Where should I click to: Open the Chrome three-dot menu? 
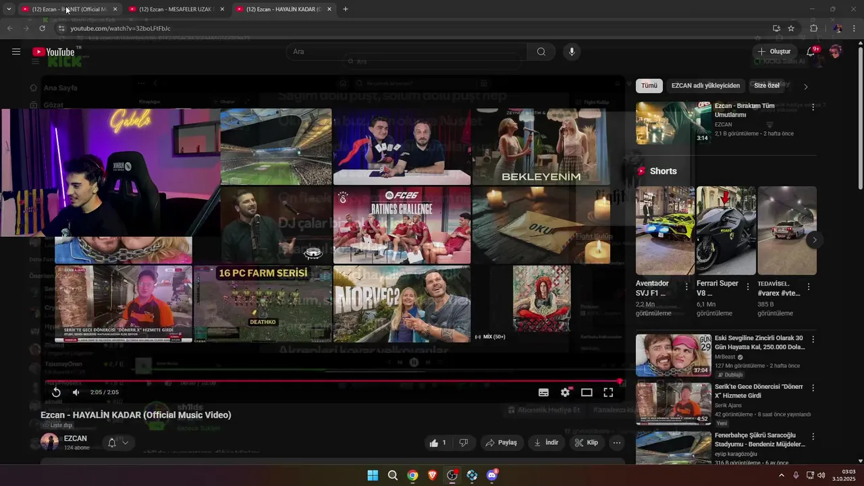[x=855, y=28]
